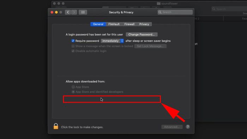Click the magnifier icon in the Security & Privacy search field

(160, 12)
